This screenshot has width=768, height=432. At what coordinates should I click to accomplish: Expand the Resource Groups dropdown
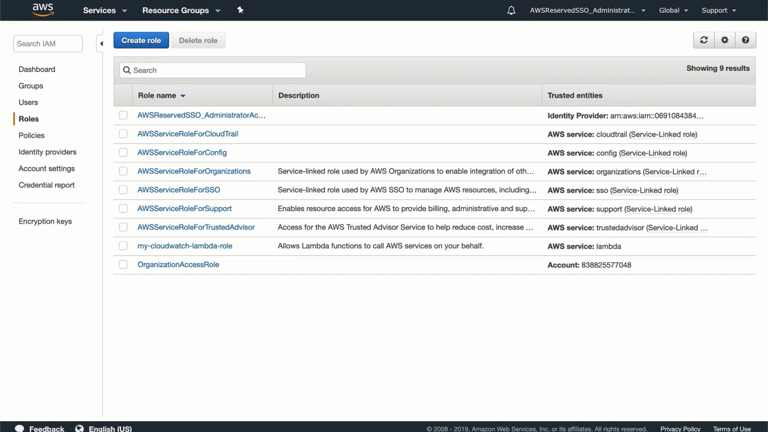click(181, 10)
